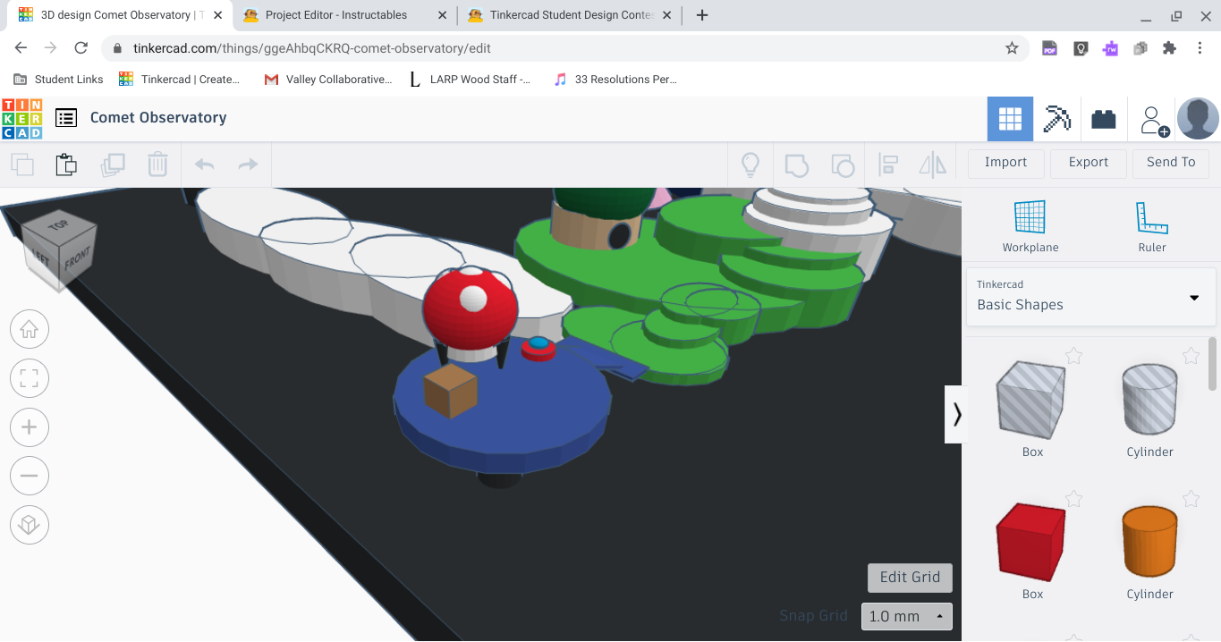
Task: Click the Paste icon
Action: pyautogui.click(x=66, y=165)
